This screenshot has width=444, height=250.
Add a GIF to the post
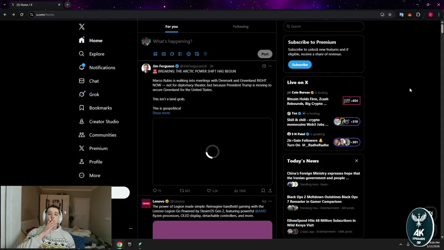pos(164,54)
